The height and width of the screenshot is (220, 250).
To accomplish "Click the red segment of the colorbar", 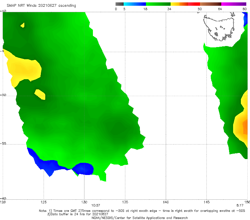I will [x=194, y=4].
